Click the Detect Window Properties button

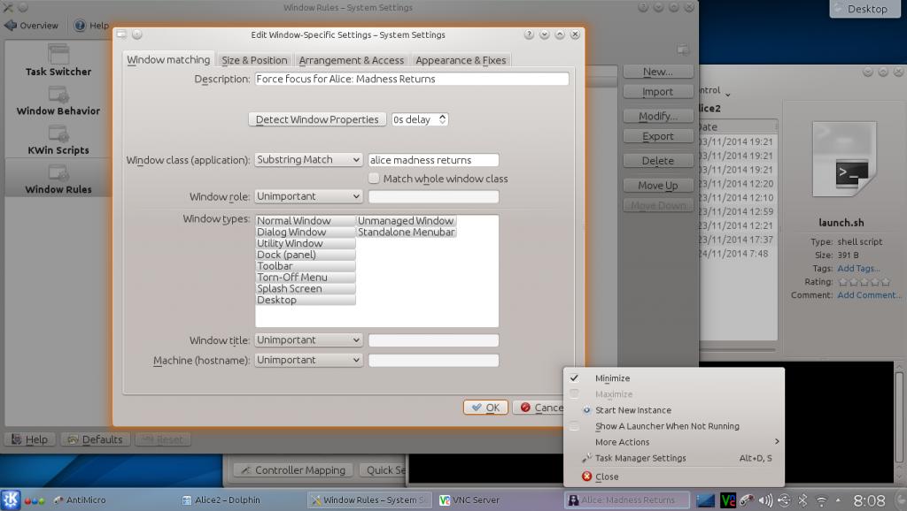(x=316, y=119)
